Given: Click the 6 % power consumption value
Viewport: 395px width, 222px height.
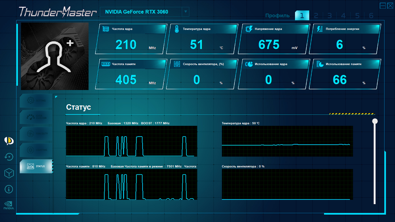Looking at the screenshot, I should [339, 45].
